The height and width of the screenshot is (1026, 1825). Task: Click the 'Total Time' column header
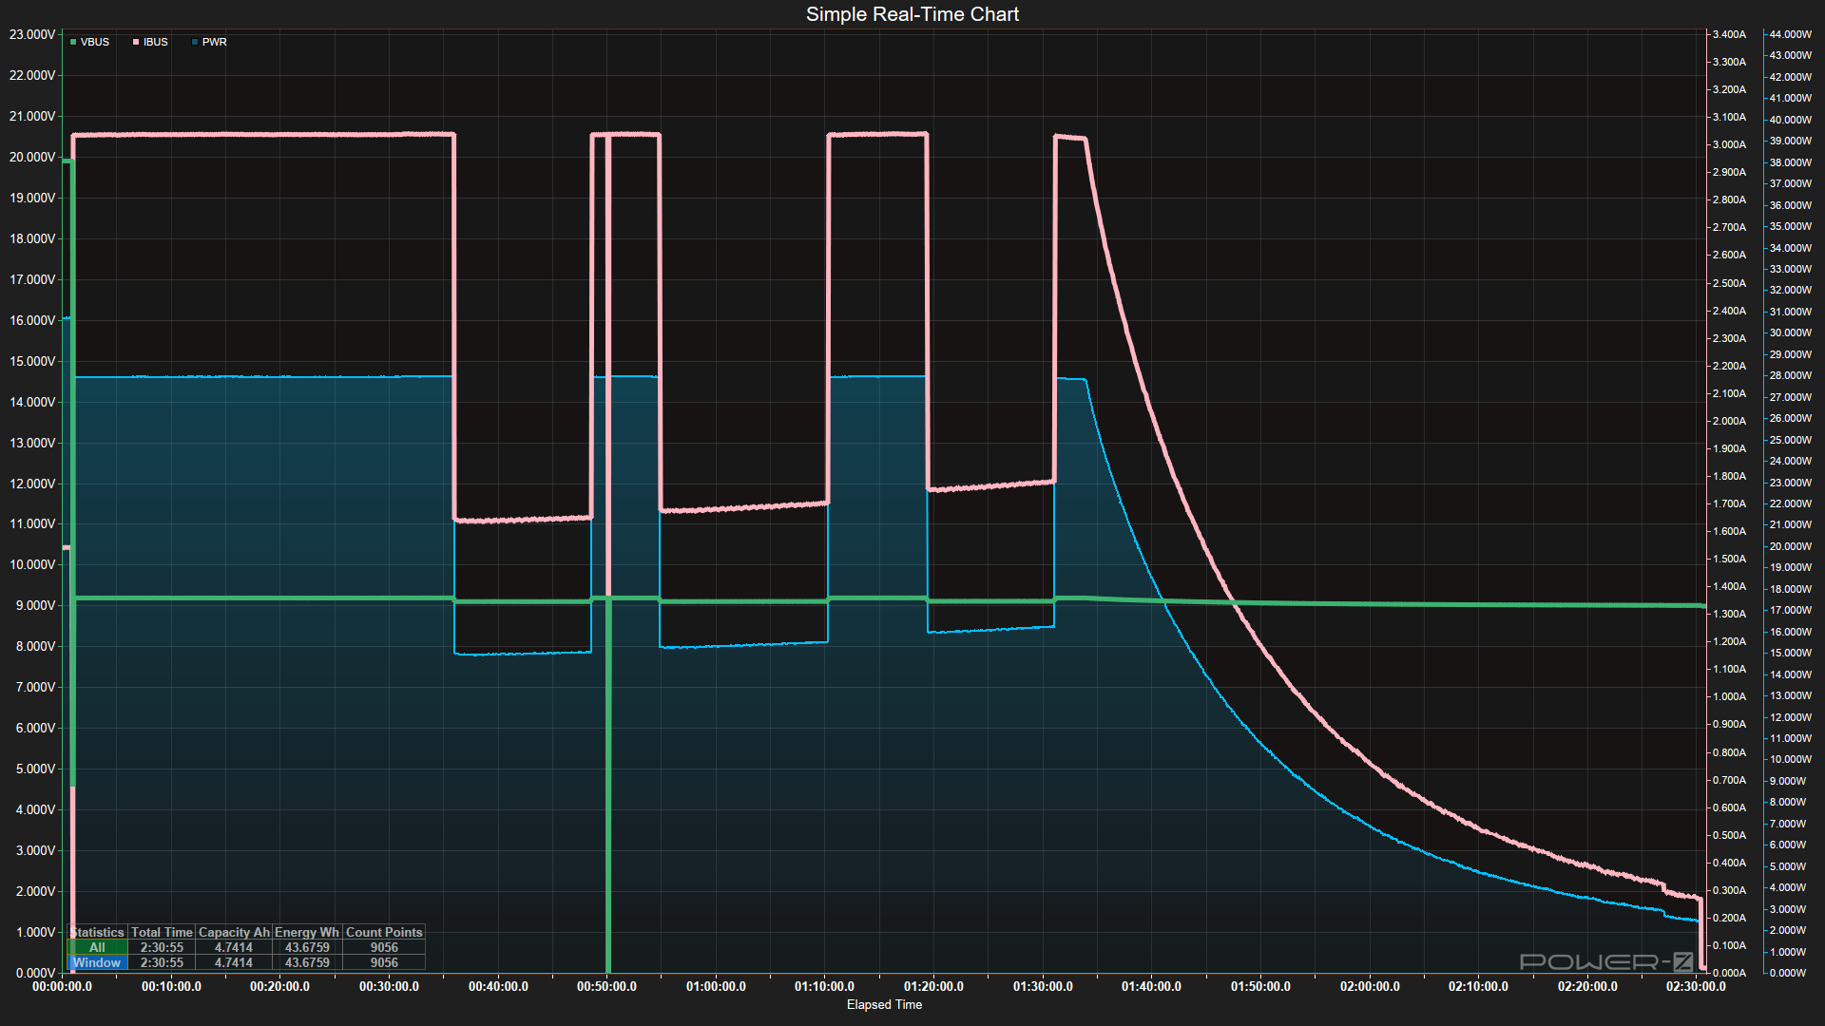[162, 932]
